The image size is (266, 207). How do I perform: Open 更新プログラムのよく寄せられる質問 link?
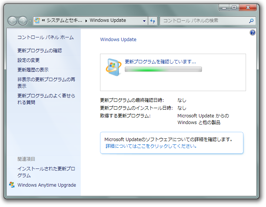coord(46,99)
